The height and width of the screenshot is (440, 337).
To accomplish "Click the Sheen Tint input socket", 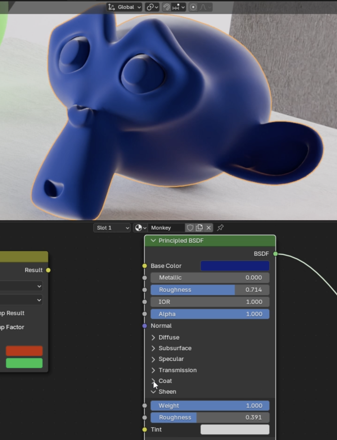I will click(145, 430).
